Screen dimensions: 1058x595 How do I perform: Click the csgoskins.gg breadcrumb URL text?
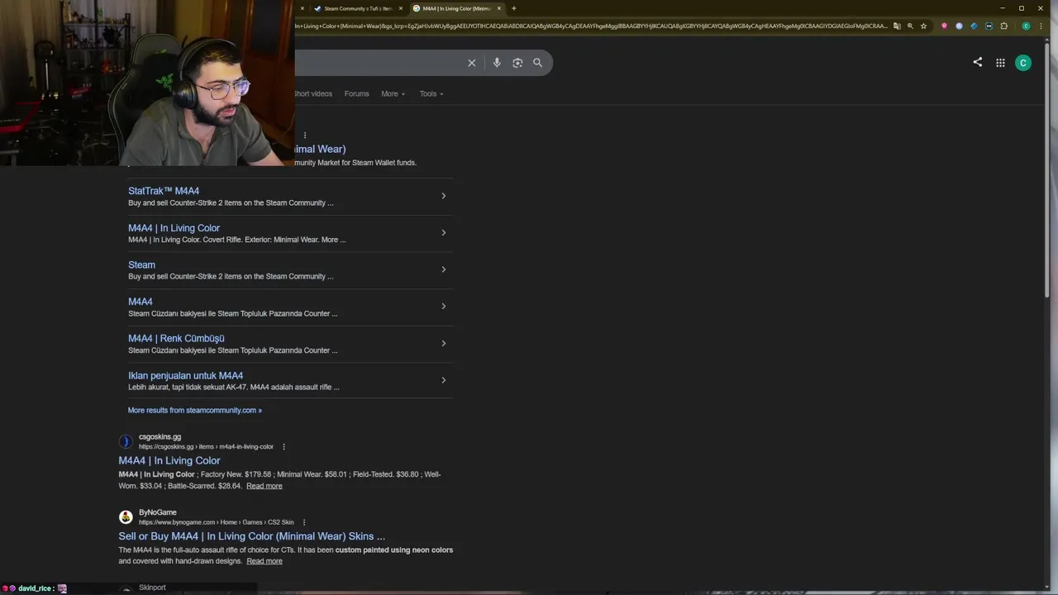206,447
